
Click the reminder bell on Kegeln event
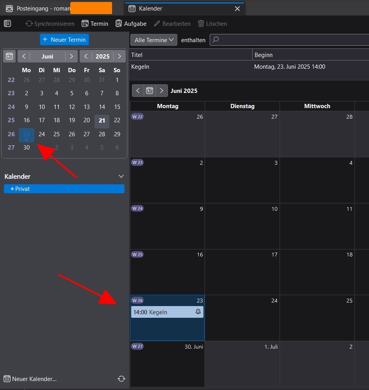pos(198,312)
